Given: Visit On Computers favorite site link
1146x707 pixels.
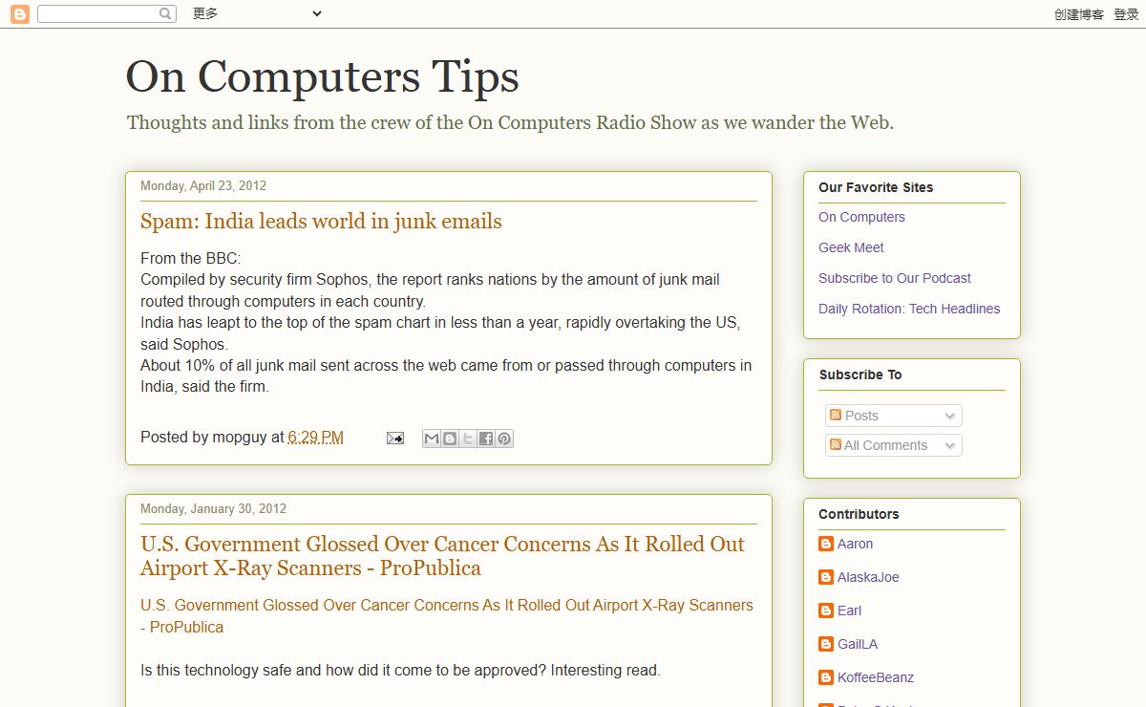Looking at the screenshot, I should (861, 217).
